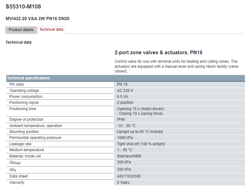Click the Opening 15 s (motor-driven) text
Screen dimensions: 249x186
point(140,109)
